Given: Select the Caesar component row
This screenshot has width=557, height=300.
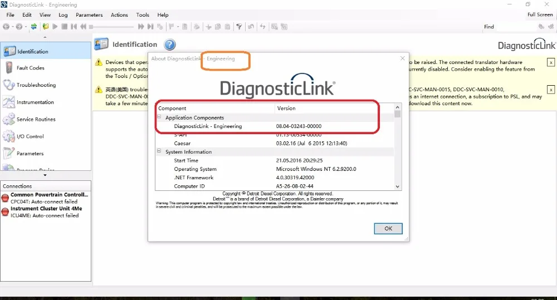Looking at the screenshot, I should 275,144.
